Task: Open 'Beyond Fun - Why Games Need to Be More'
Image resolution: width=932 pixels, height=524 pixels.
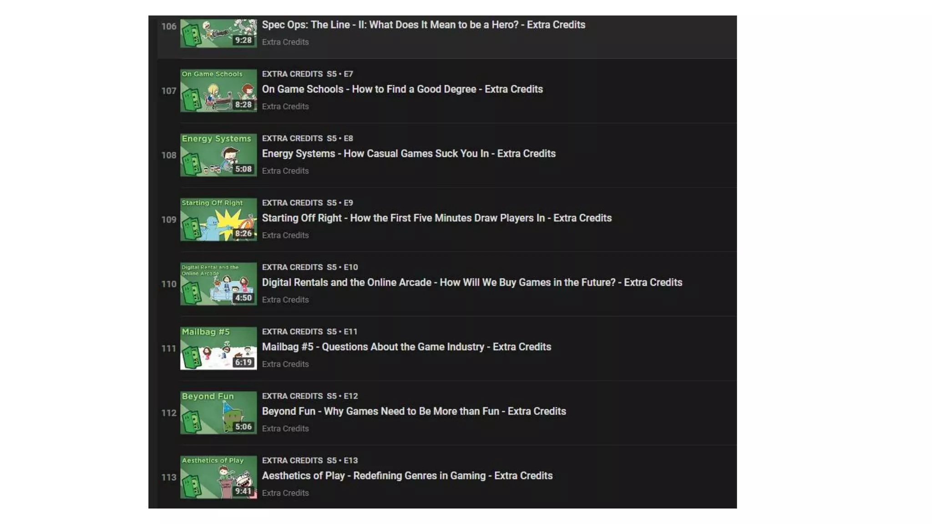Action: [414, 412]
